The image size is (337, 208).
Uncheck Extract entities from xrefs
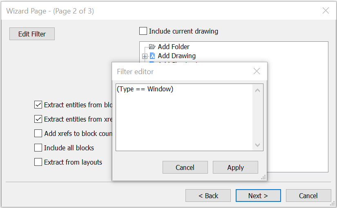click(38, 119)
